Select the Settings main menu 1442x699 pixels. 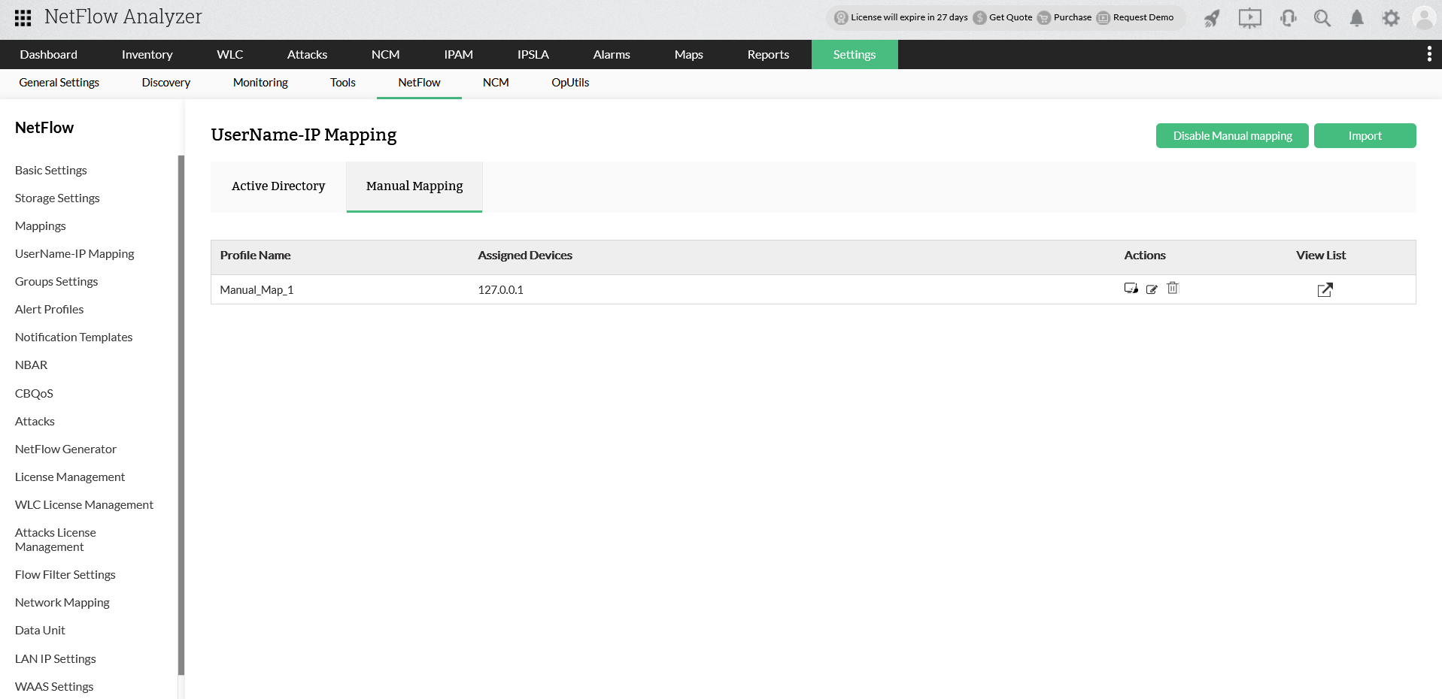855,54
